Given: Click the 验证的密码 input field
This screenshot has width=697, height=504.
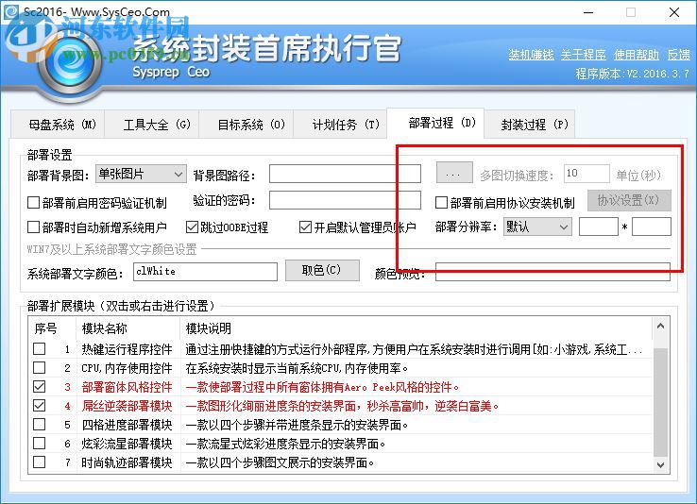Looking at the screenshot, I should [345, 200].
